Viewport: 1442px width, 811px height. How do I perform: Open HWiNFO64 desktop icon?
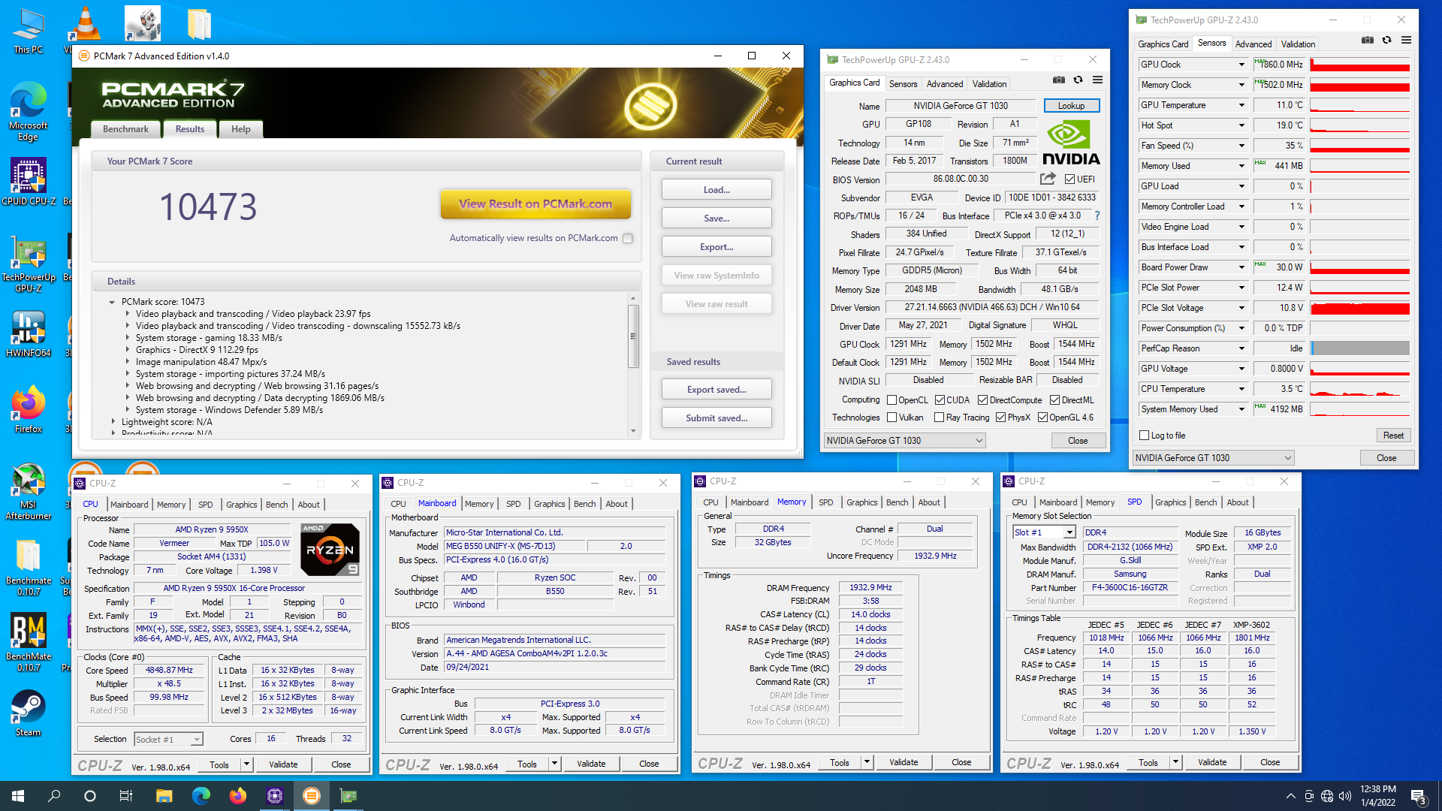[x=28, y=334]
